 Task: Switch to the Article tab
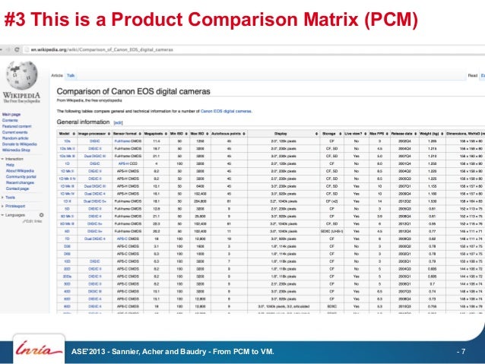(57, 75)
